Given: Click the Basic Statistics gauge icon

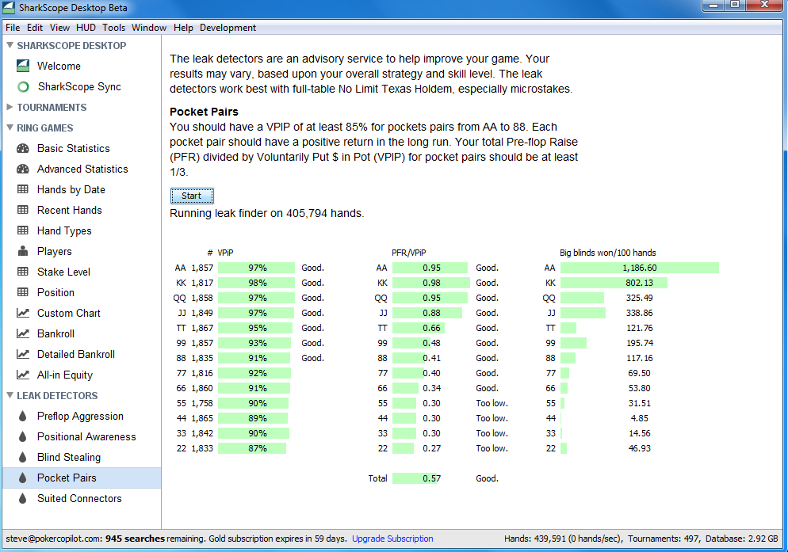Looking at the screenshot, I should (23, 148).
